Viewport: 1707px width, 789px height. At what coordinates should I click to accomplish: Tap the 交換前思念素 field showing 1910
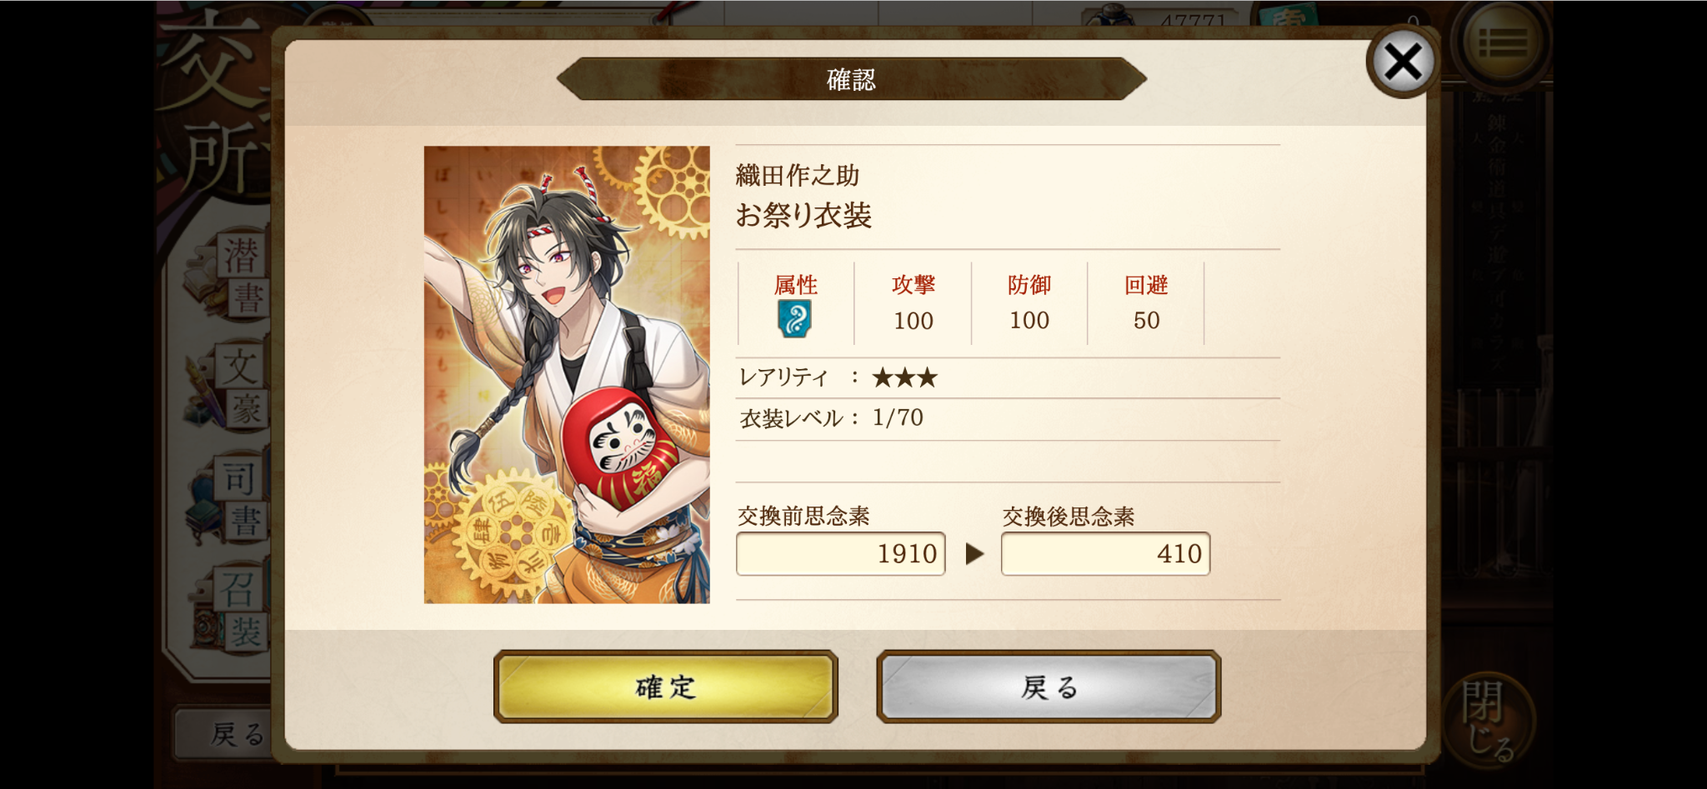[x=840, y=553]
